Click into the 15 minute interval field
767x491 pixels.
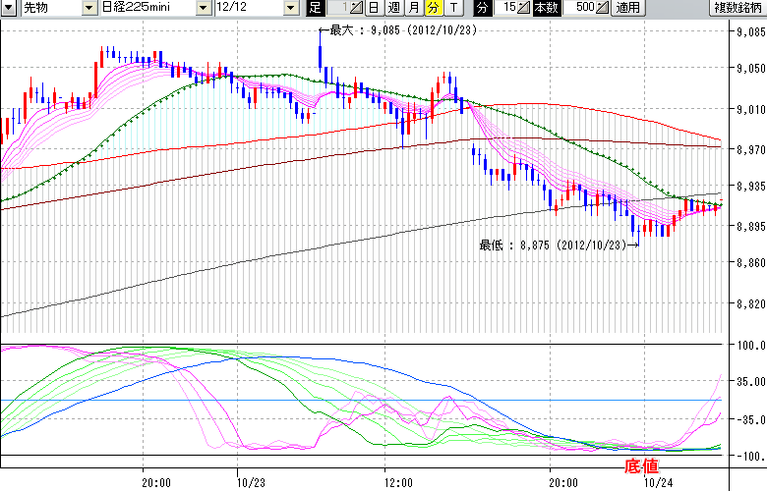point(504,8)
